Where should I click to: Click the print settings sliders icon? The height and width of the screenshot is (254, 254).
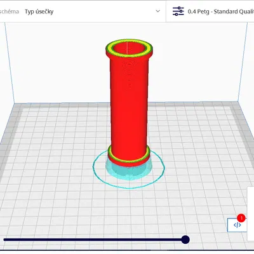(x=178, y=11)
